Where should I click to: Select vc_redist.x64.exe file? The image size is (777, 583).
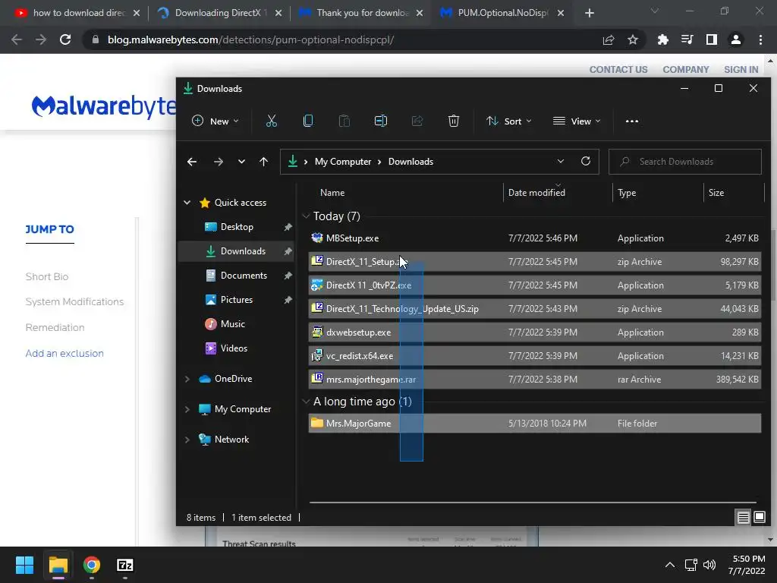[534, 355]
